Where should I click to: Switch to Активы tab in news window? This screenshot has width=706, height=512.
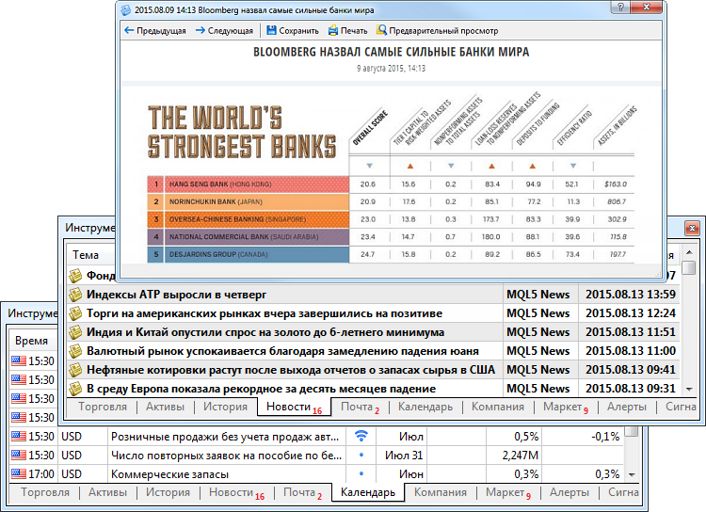tap(165, 407)
